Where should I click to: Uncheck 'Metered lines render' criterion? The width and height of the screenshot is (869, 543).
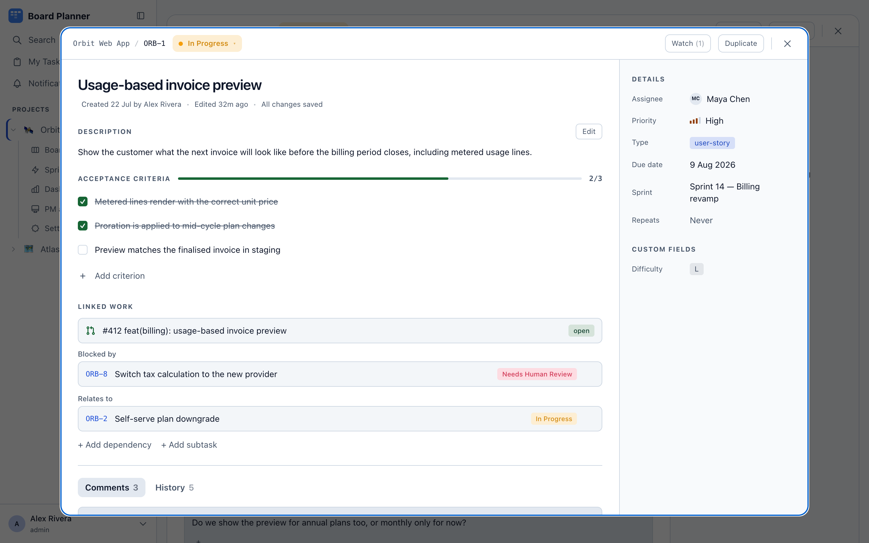click(83, 202)
